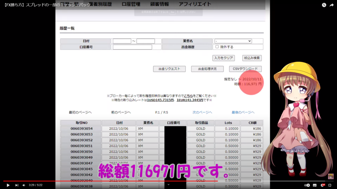
Task: Turn on subtitles with the captions icon
Action: pyautogui.click(x=315, y=185)
